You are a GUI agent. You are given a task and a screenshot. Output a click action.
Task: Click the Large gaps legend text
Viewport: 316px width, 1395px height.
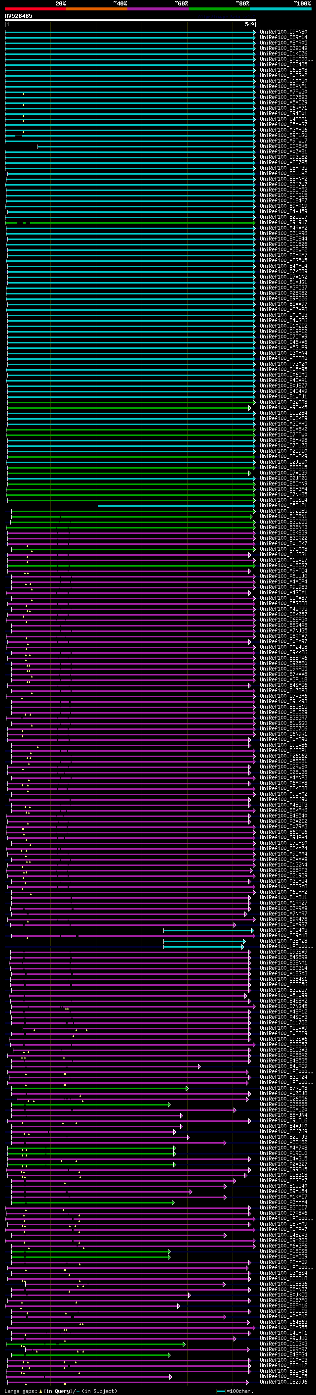[61, 1391]
